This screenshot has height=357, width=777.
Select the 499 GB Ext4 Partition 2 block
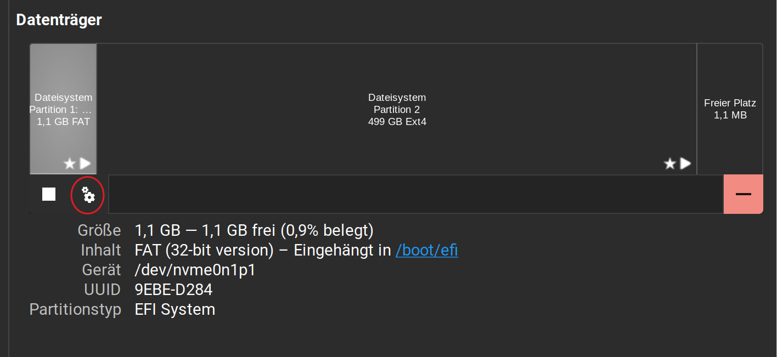tap(397, 109)
